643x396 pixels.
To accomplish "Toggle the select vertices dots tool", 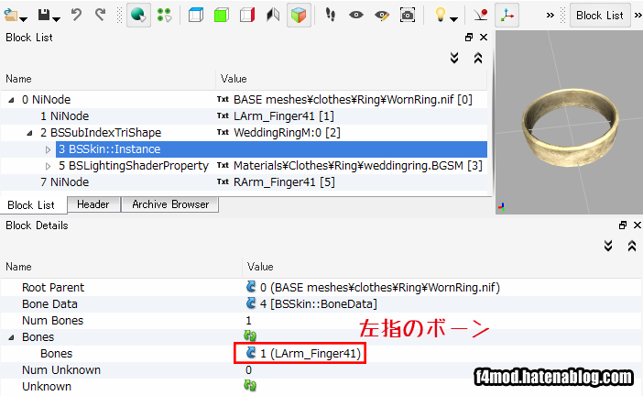I will coord(164,16).
